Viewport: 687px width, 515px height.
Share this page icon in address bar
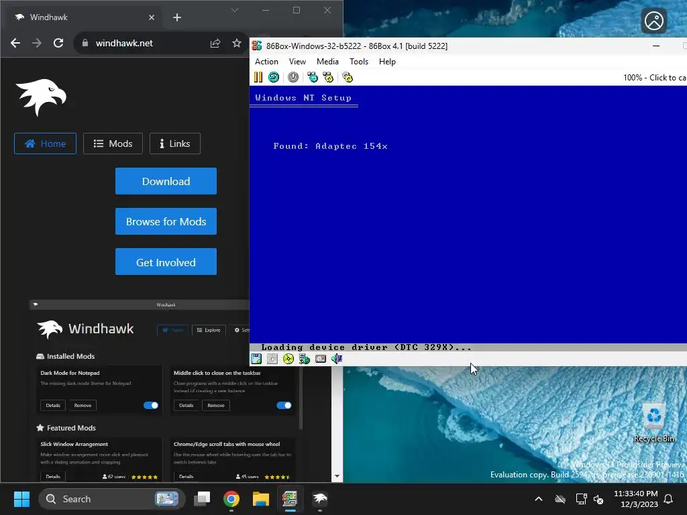215,43
